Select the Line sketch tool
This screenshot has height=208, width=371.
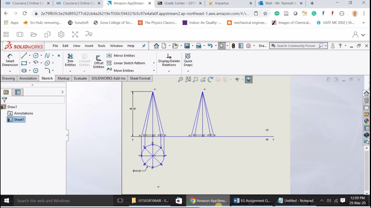24,55
